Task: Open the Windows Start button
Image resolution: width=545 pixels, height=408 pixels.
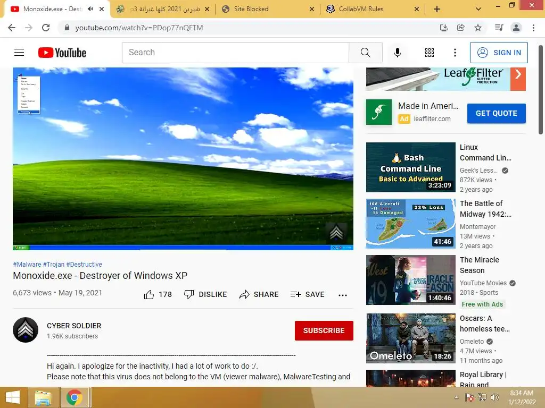Action: coord(13,397)
